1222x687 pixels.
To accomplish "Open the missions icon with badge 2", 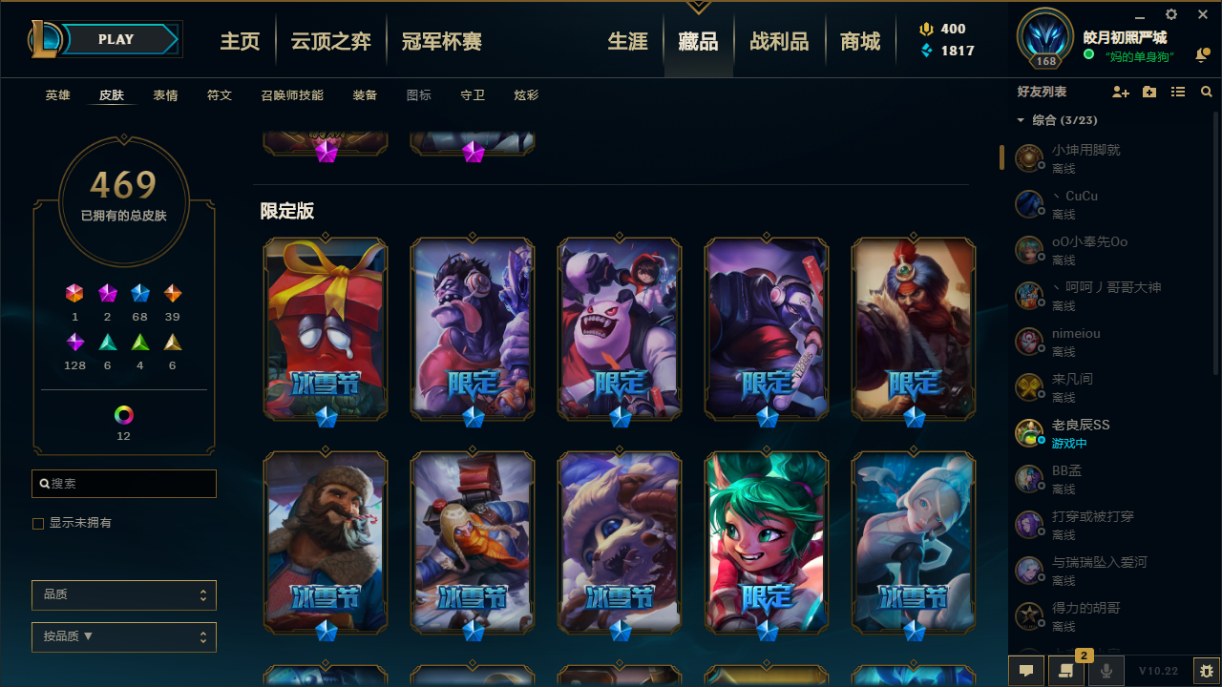I will point(1066,671).
